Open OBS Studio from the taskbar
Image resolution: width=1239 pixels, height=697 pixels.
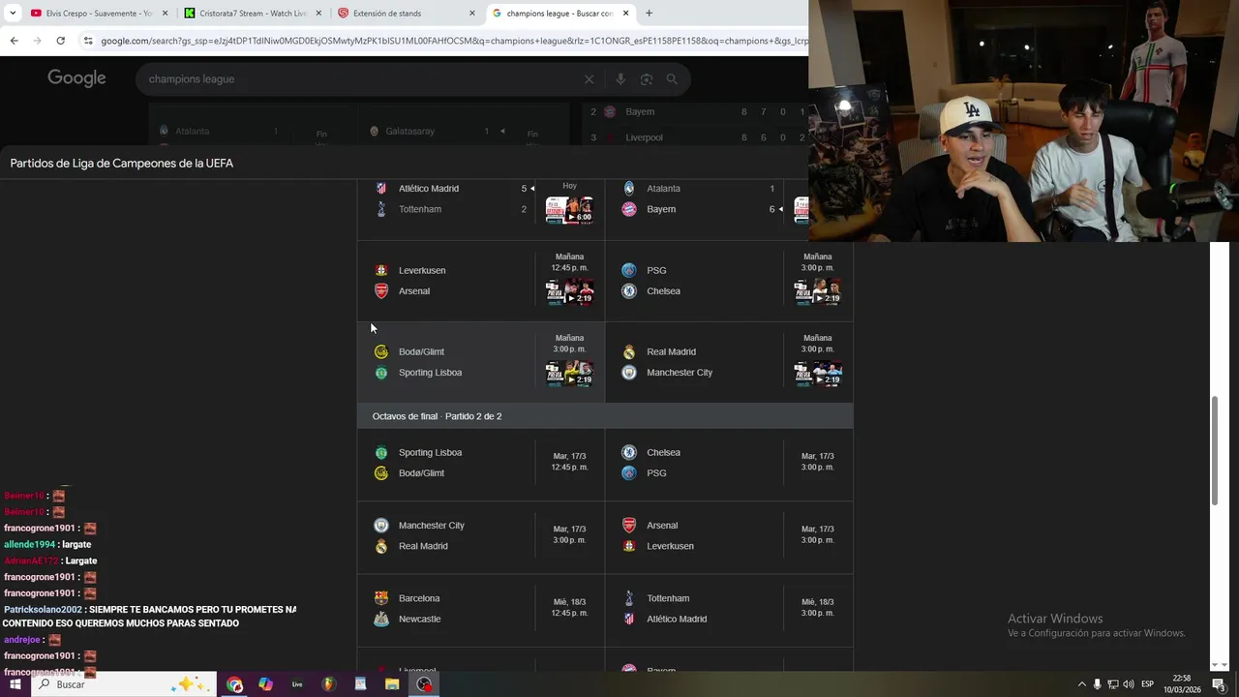(424, 684)
